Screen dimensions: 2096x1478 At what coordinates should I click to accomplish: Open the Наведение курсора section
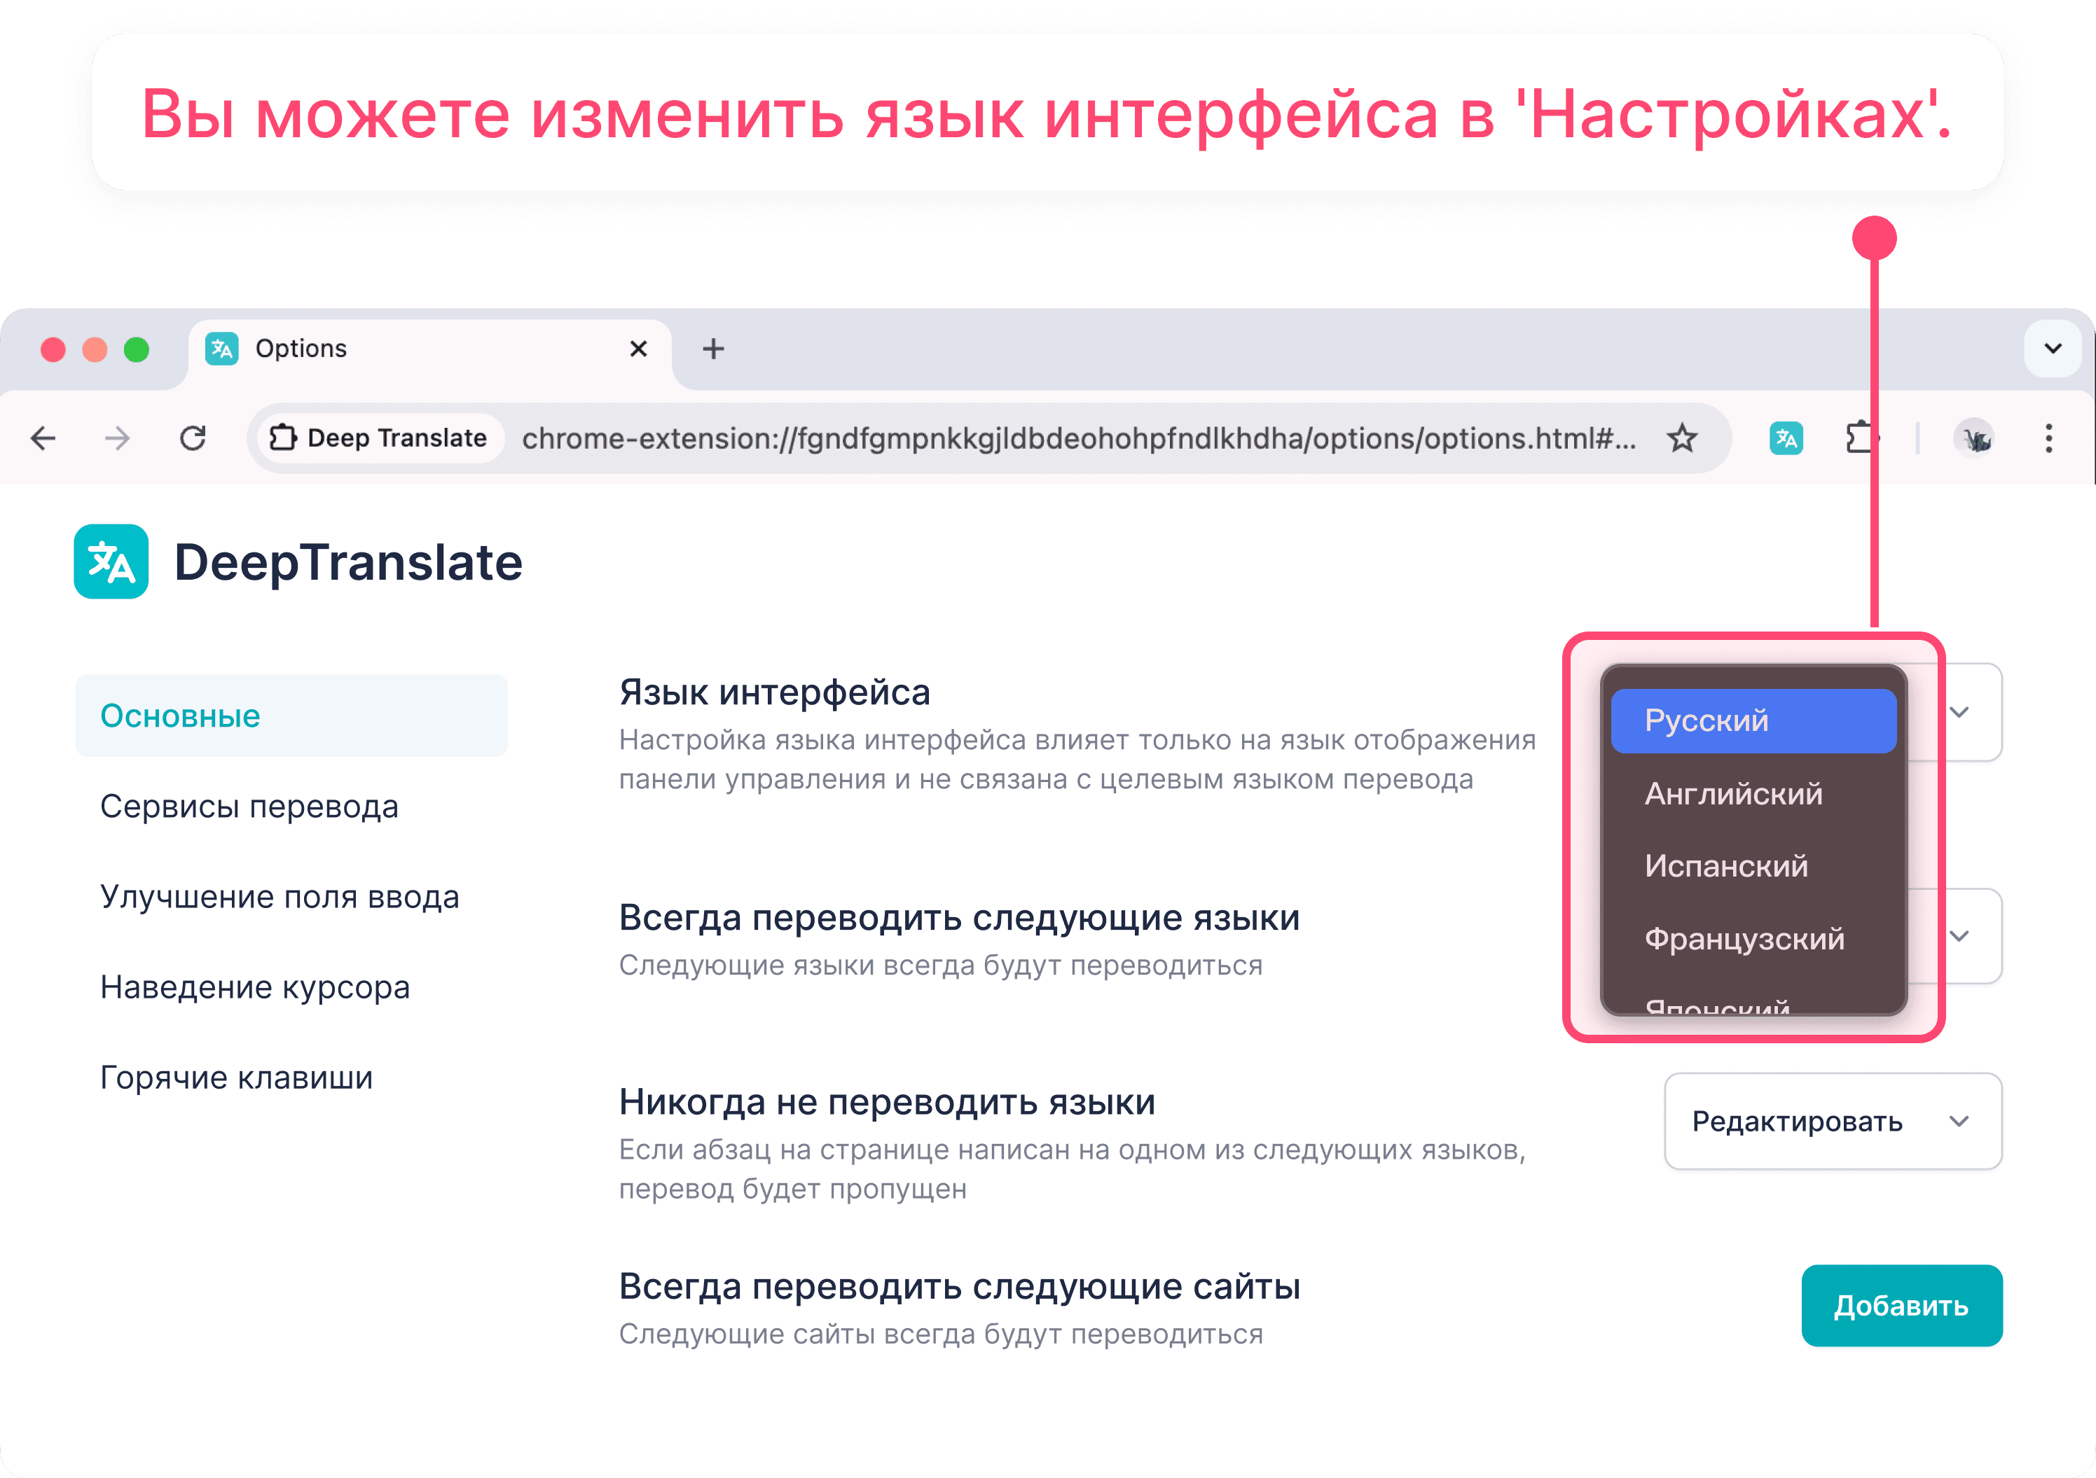[255, 987]
